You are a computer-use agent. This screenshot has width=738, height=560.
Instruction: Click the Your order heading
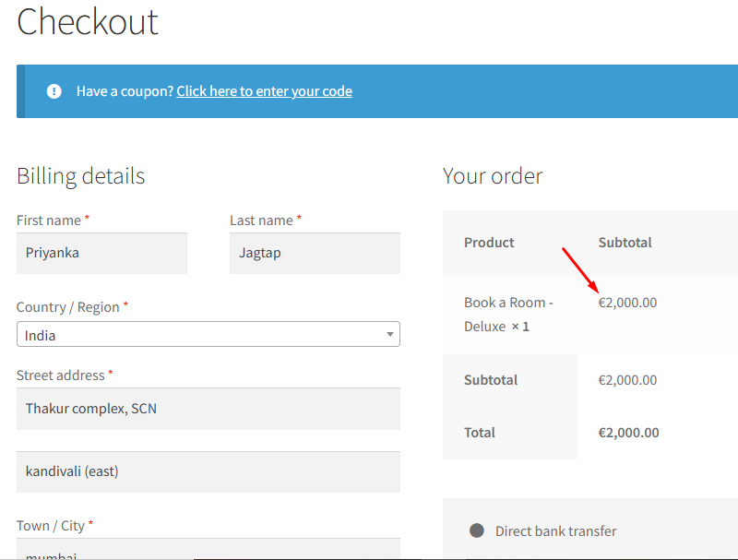click(x=493, y=175)
